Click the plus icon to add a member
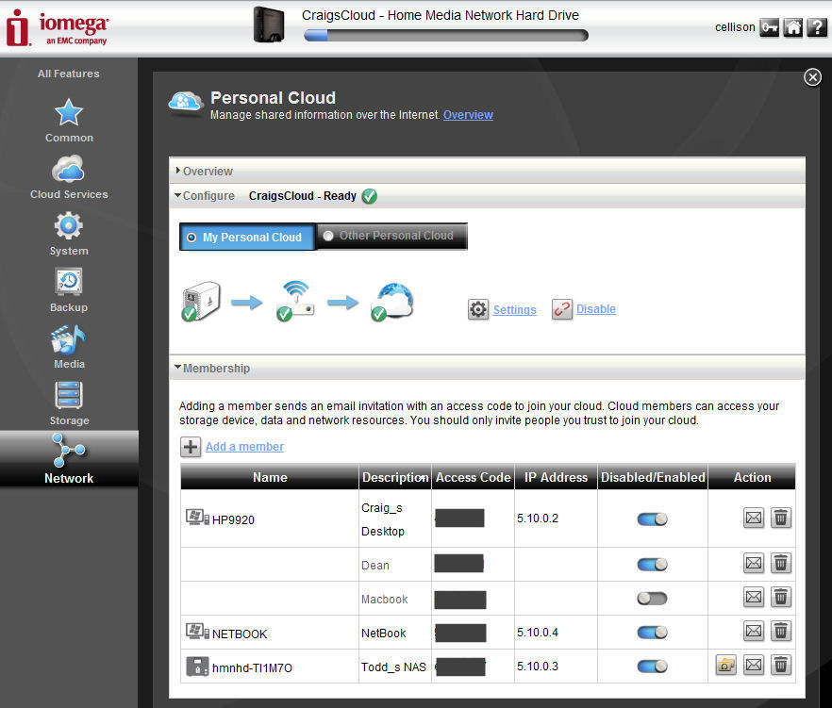Viewport: 832px width, 708px height. (x=191, y=447)
